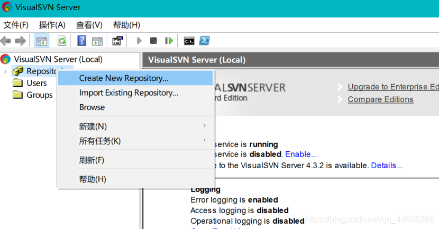Viewport: 439px width, 229px height.
Task: Click the 'Operational logging is disabled' text
Action: point(248,221)
